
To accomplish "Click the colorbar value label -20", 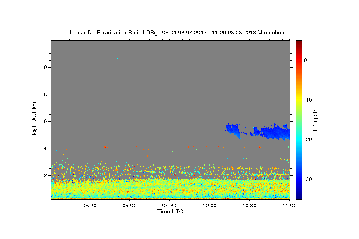I will click(x=308, y=140).
